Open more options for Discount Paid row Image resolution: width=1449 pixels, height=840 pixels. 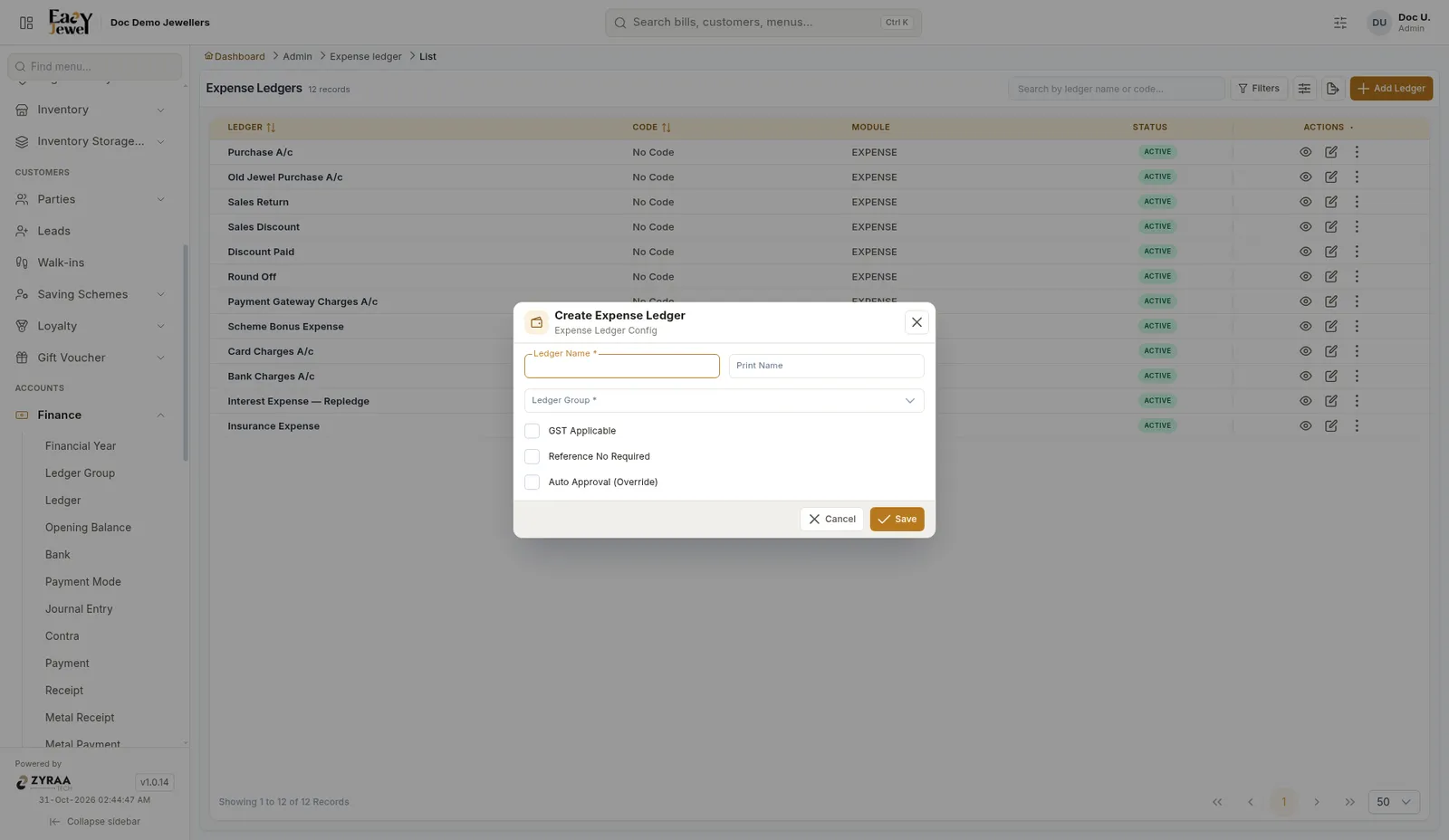pyautogui.click(x=1357, y=252)
